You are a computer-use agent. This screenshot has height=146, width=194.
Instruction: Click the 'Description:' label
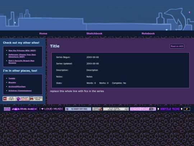pyautogui.click(x=62, y=70)
